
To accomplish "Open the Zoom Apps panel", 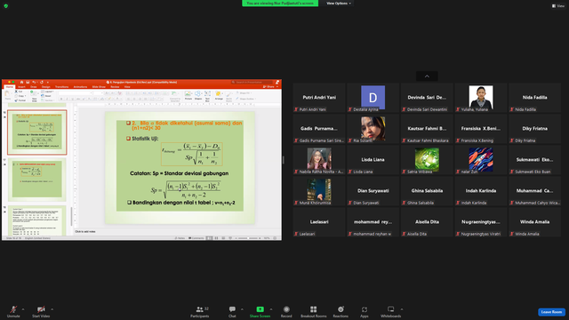I will pyautogui.click(x=364, y=311).
